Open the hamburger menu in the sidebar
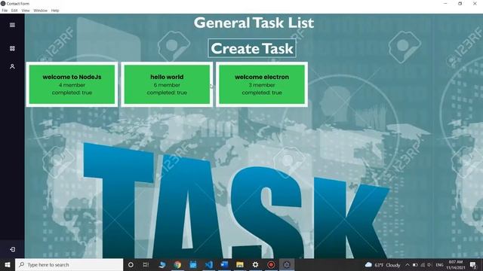This screenshot has width=483, height=271. pos(12,25)
